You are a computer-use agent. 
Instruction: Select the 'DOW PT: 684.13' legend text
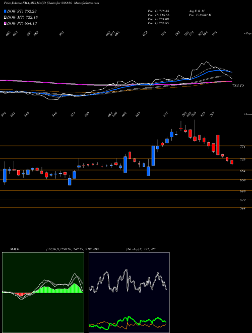tap(22, 23)
